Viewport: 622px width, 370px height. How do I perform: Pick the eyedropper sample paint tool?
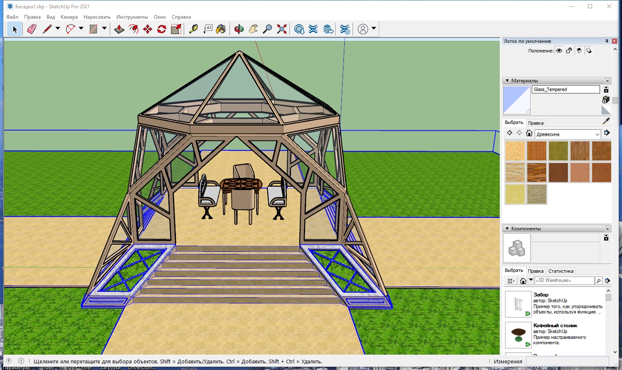point(606,121)
